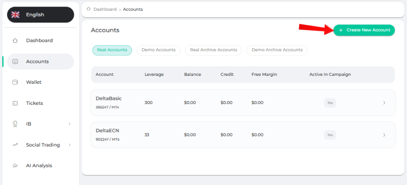Click DeltaECN No campaign badge
Image resolution: width=407 pixels, height=185 pixels.
pos(330,135)
